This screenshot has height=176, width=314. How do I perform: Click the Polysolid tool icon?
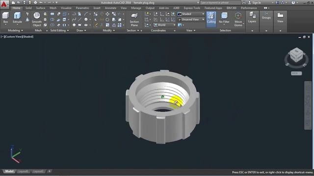point(27,14)
